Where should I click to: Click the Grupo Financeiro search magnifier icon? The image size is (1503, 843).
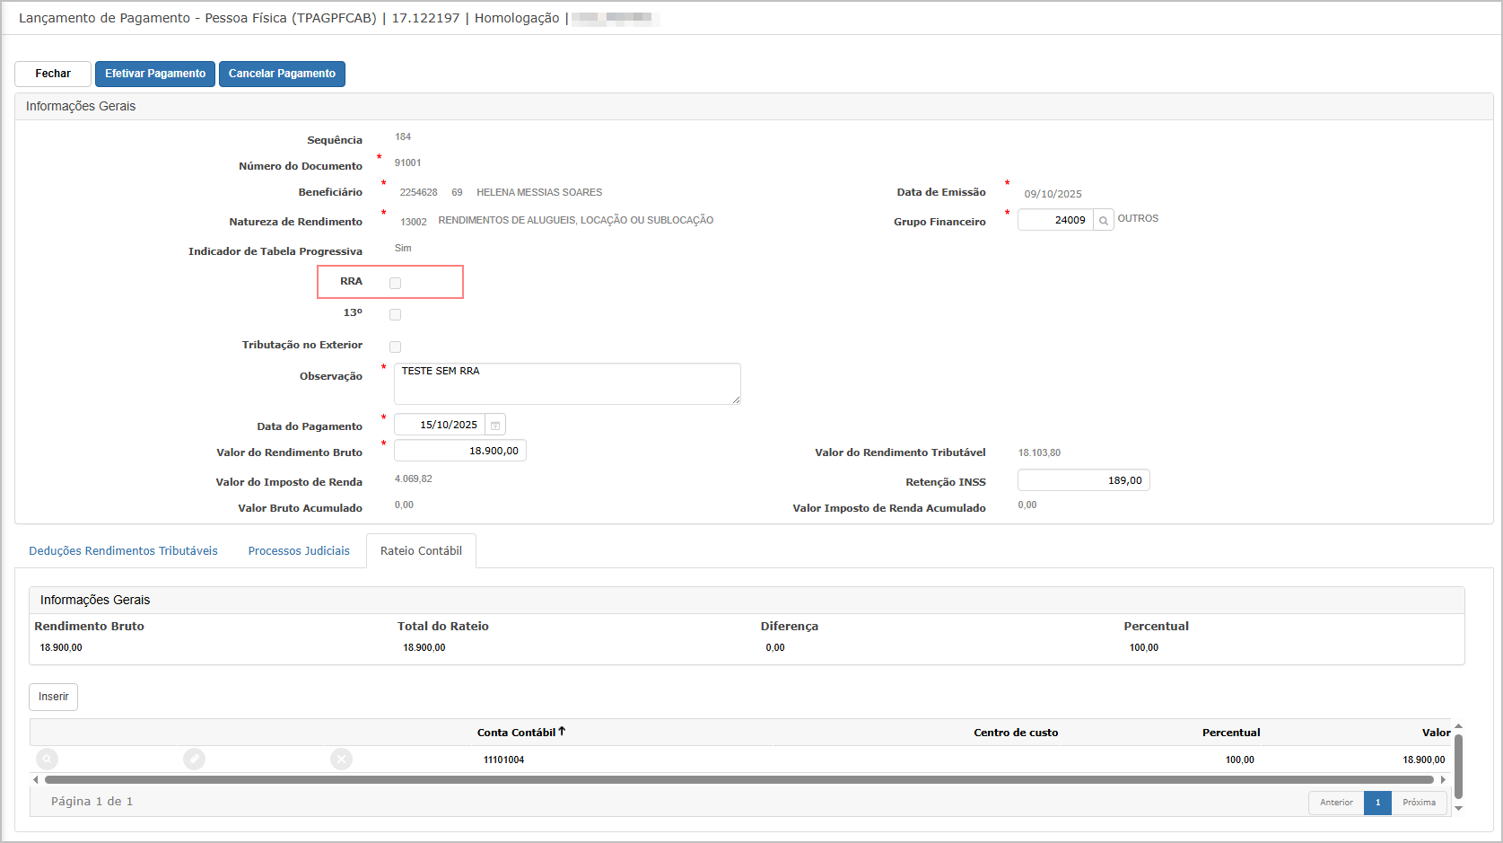1103,220
